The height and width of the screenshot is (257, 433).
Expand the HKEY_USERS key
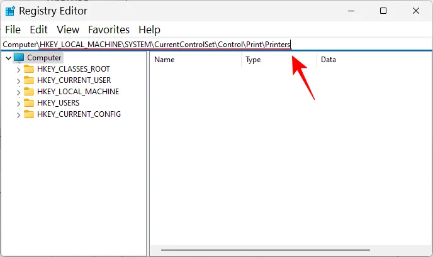pos(18,104)
